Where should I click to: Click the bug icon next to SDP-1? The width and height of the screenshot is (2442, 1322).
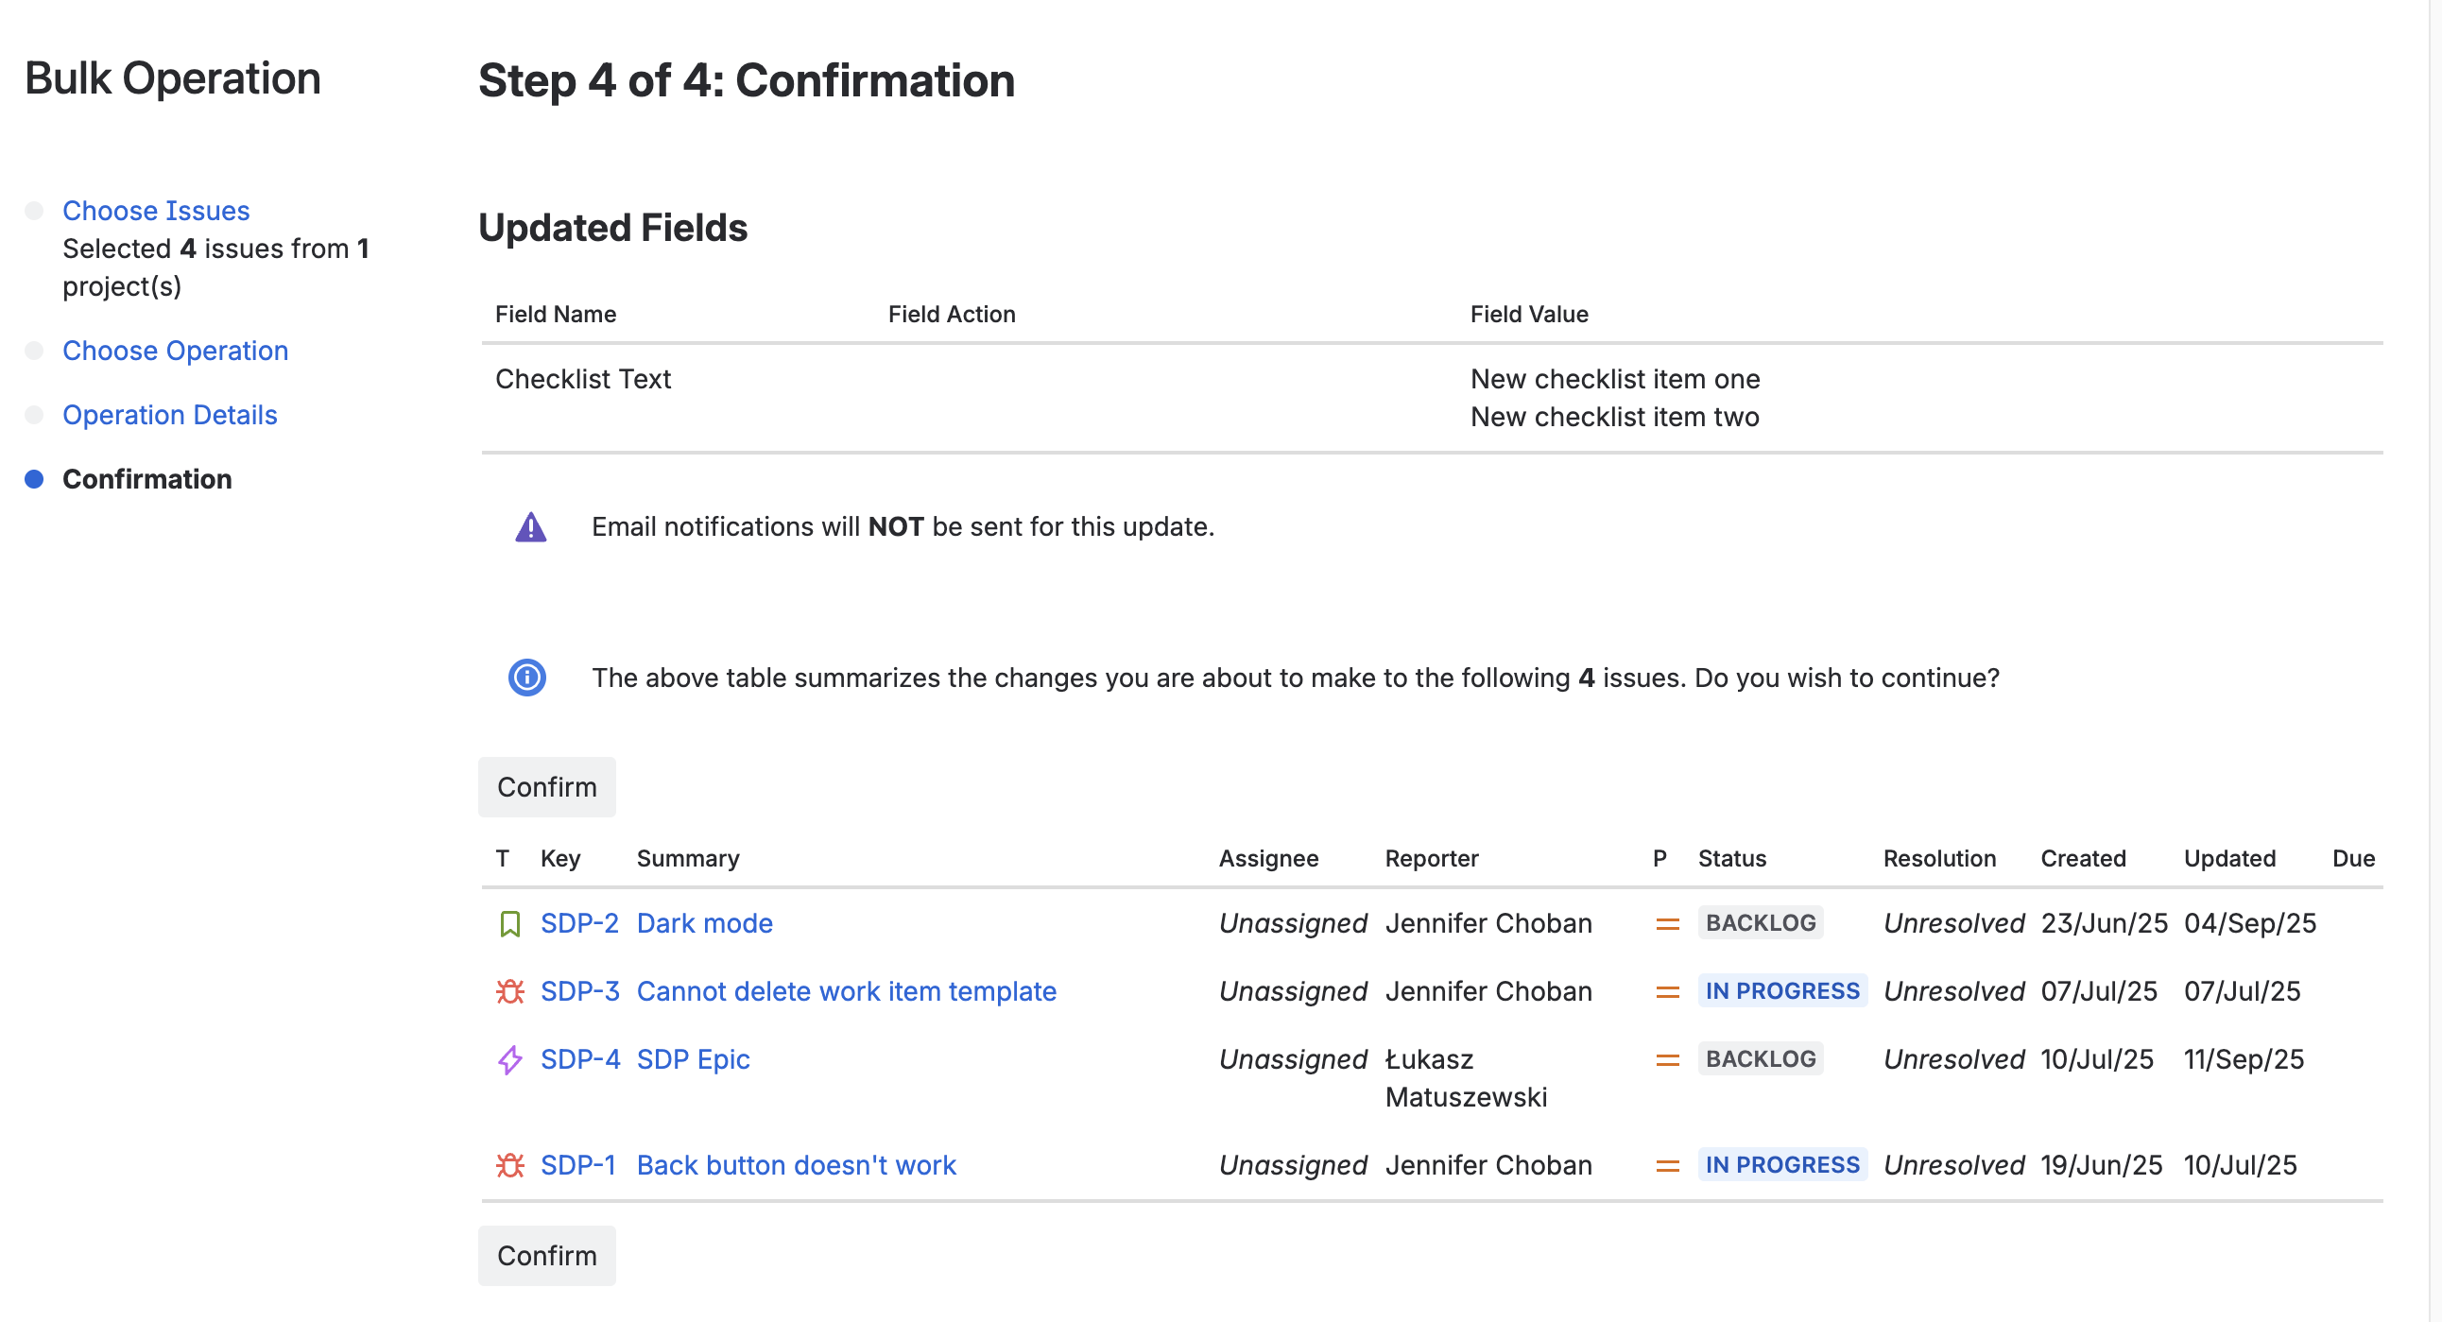[x=510, y=1165]
